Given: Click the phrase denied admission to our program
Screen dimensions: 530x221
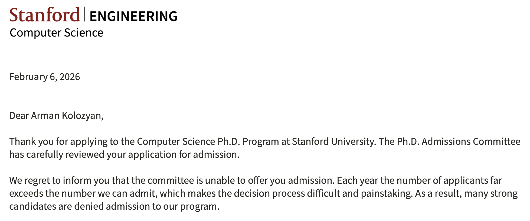Looking at the screenshot, I should tap(146, 206).
